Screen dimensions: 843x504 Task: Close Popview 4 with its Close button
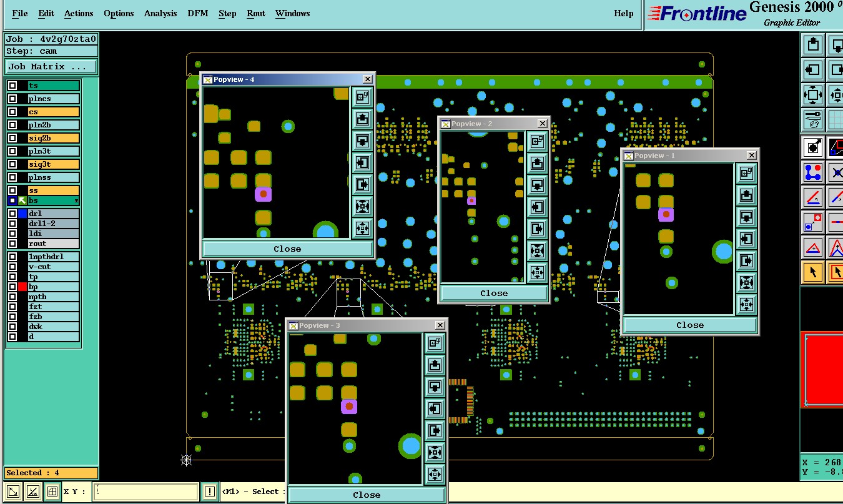(287, 249)
